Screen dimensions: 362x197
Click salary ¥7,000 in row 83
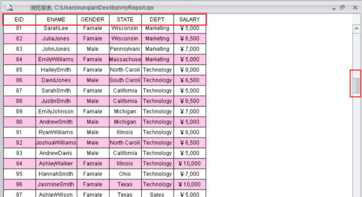point(190,49)
